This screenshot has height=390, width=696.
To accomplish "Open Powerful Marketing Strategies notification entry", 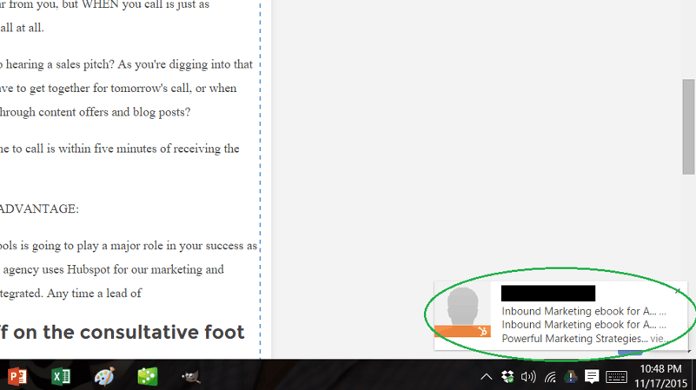I will click(x=574, y=339).
